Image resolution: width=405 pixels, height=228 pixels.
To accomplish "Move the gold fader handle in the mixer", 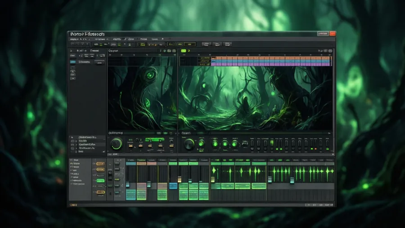I will click(x=180, y=179).
